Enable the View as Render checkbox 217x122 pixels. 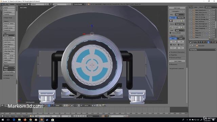click(x=171, y=33)
